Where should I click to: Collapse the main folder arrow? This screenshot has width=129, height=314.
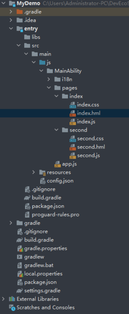(x=26, y=54)
